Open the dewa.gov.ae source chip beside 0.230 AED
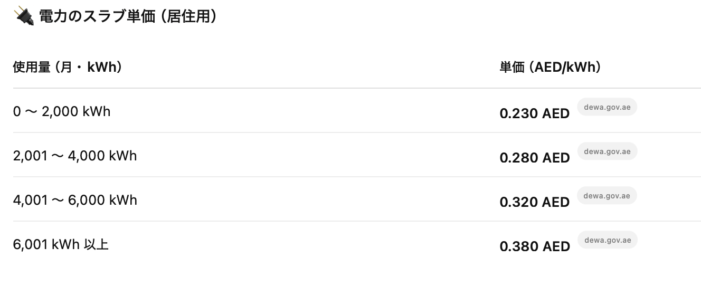 (x=607, y=107)
